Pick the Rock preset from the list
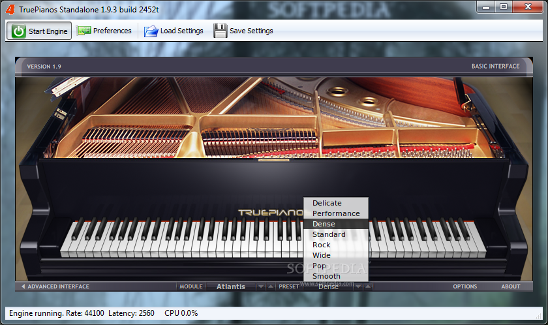The height and width of the screenshot is (325, 548). pos(335,245)
